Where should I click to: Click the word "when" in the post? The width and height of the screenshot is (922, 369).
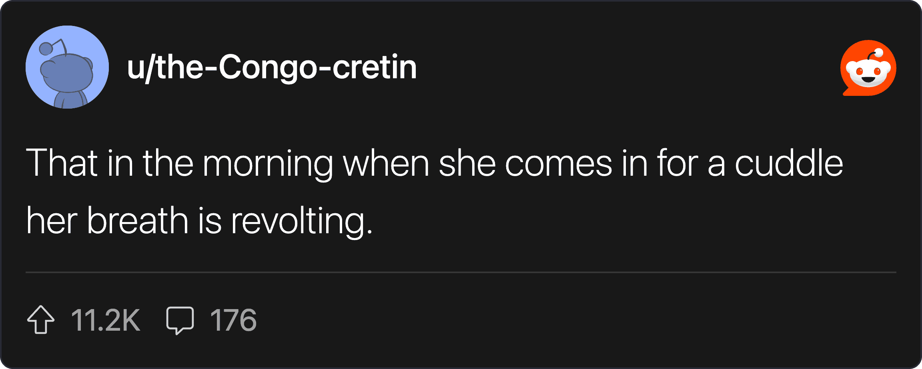386,163
